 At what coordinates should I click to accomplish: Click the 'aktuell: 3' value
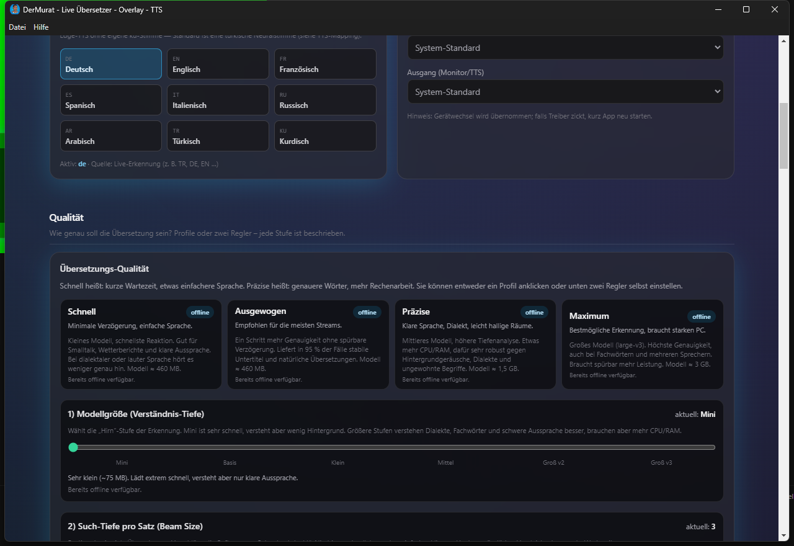(701, 526)
